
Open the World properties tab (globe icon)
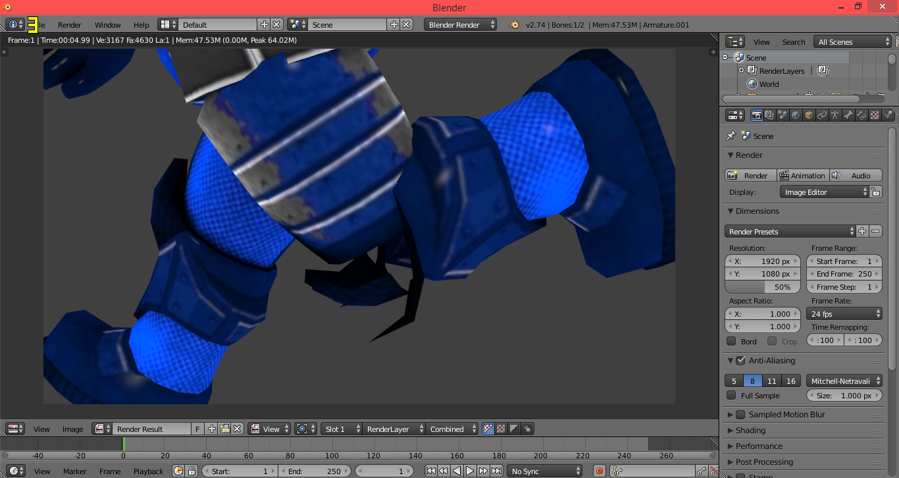click(796, 115)
